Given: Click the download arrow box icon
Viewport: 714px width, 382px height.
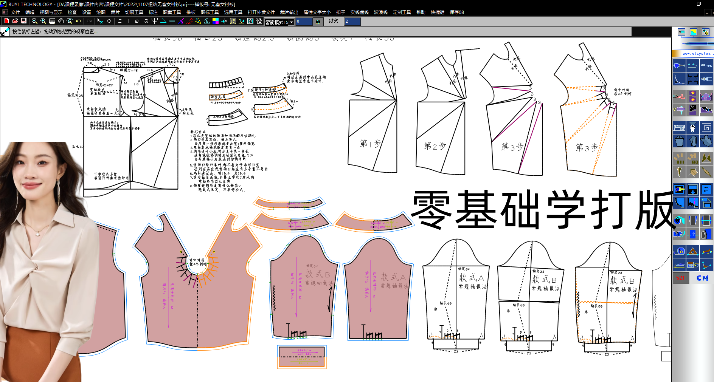Looking at the screenshot, I should coord(693,189).
